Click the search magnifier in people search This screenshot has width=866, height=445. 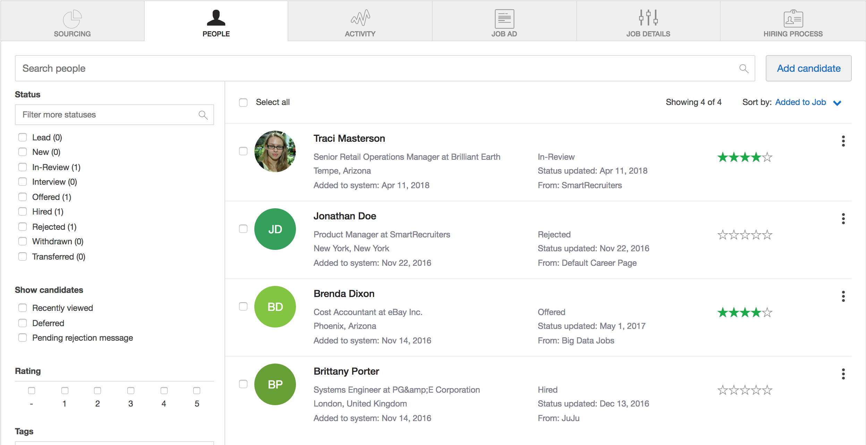744,68
